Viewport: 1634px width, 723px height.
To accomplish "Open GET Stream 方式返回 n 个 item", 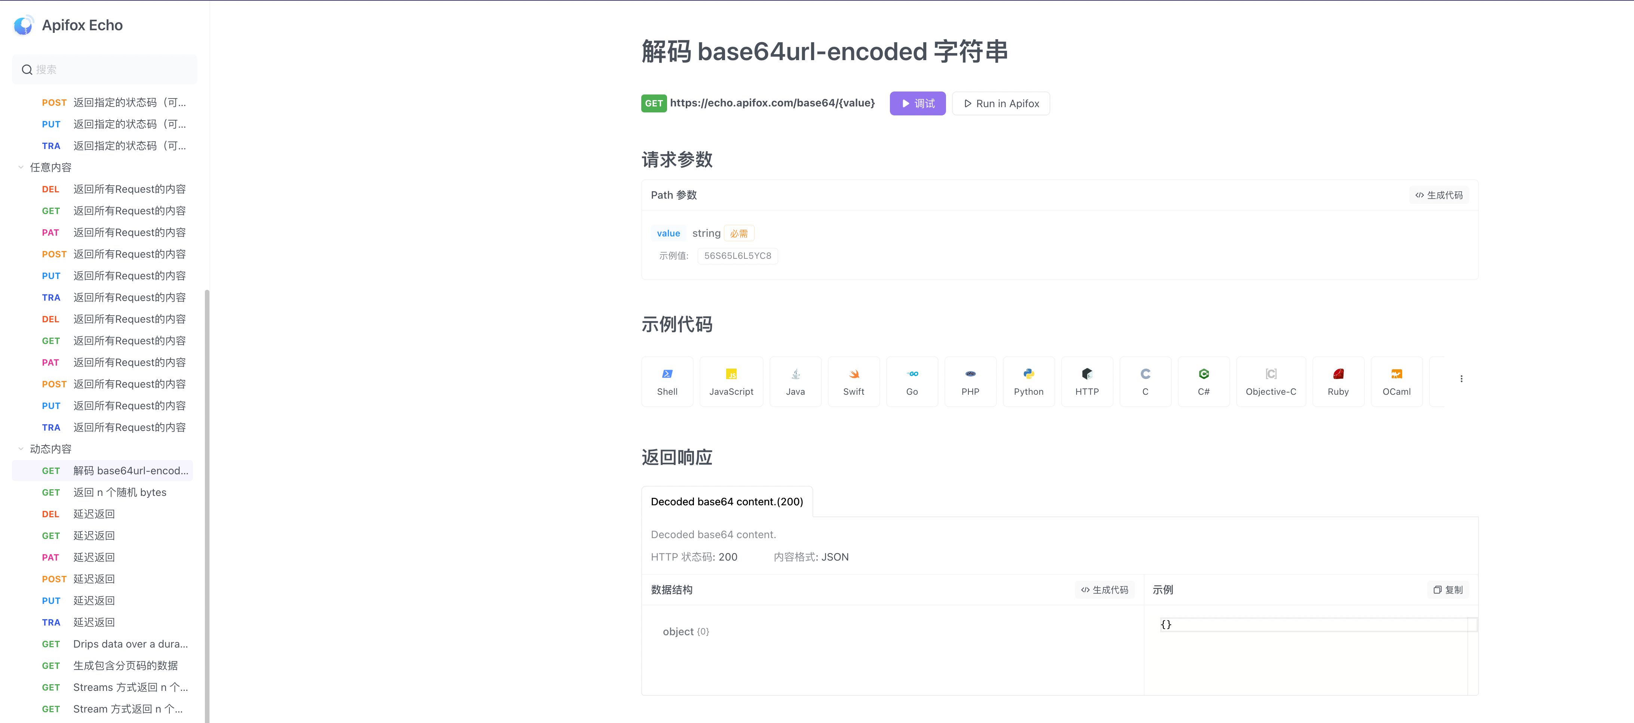I will click(103, 708).
